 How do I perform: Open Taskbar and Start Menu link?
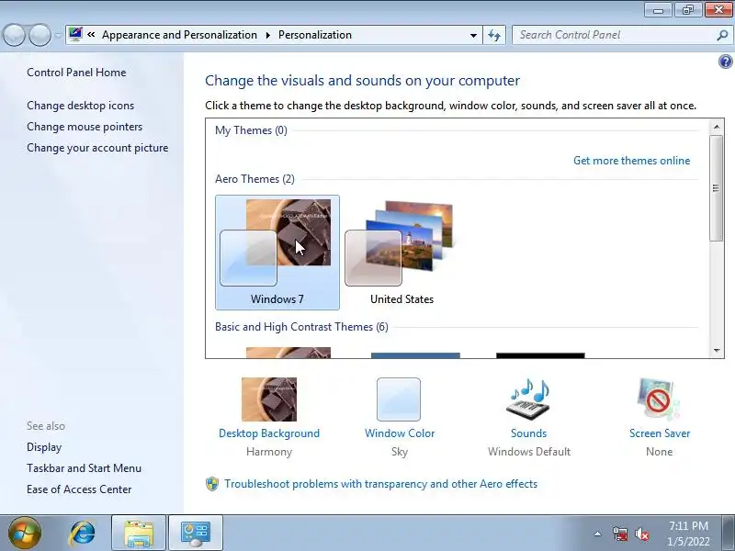(84, 468)
